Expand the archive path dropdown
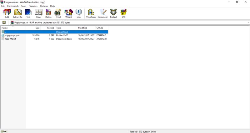 (248, 23)
